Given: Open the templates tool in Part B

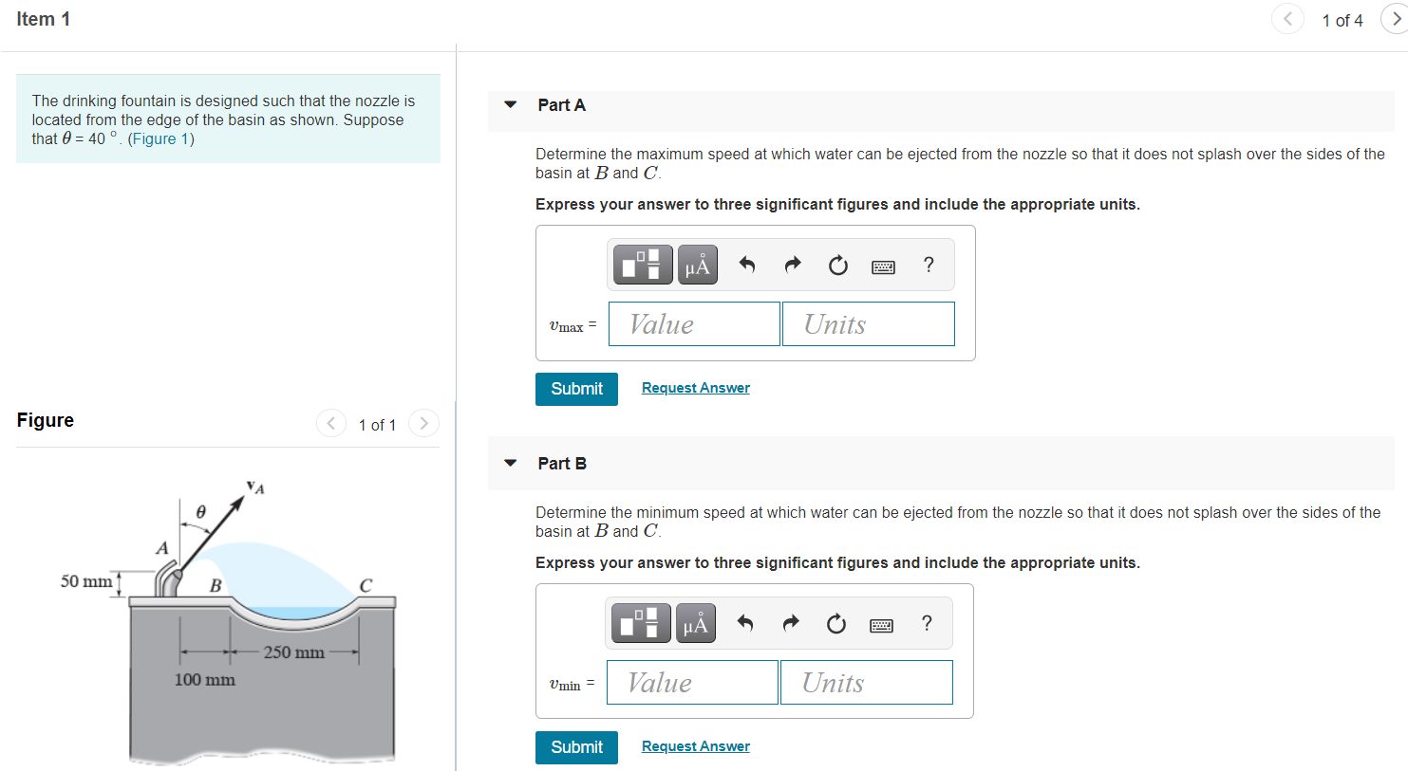Looking at the screenshot, I should 641,623.
